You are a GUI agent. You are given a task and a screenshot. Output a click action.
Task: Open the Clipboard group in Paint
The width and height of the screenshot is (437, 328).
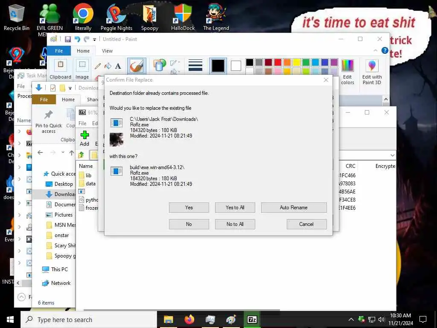(x=61, y=69)
